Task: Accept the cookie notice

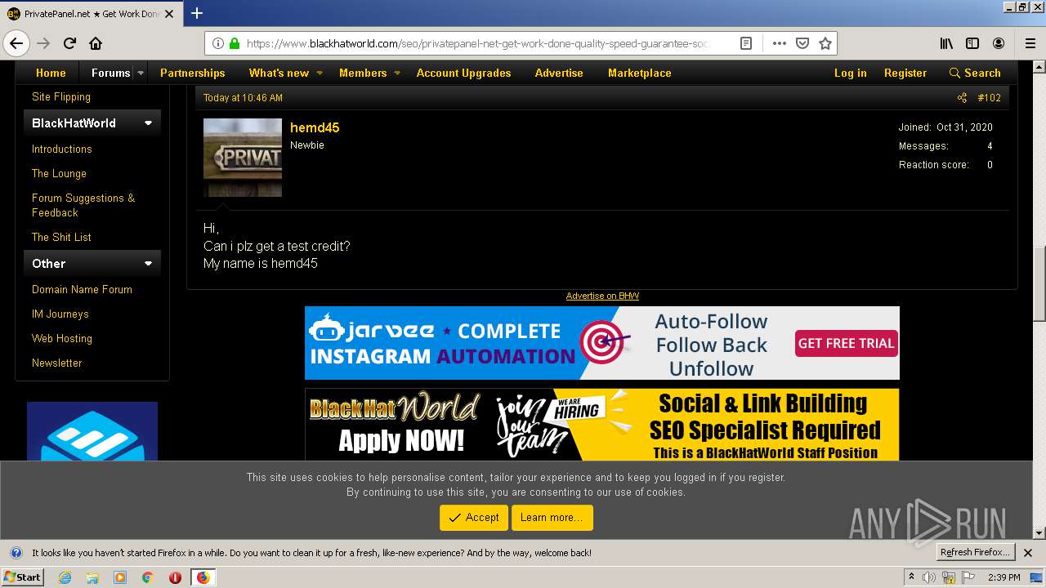Action: pos(474,518)
